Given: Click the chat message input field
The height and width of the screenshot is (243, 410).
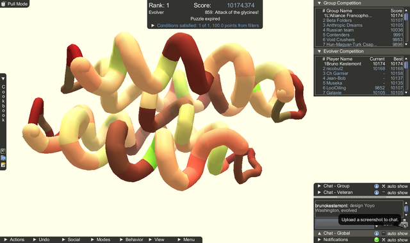Looking at the screenshot, I should [345, 224].
